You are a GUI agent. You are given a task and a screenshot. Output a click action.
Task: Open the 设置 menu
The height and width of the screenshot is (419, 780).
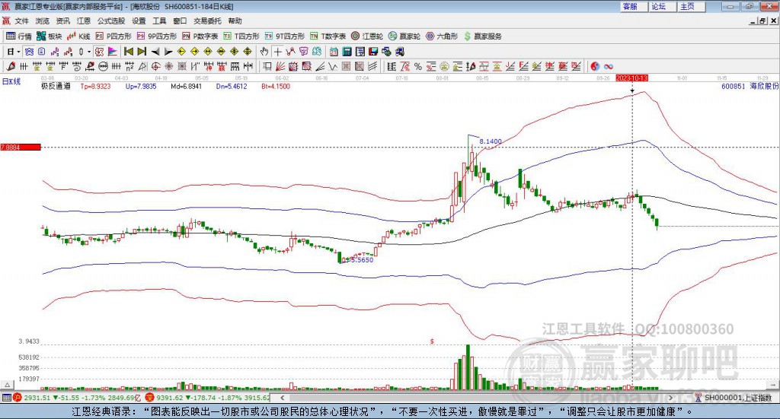coord(139,21)
